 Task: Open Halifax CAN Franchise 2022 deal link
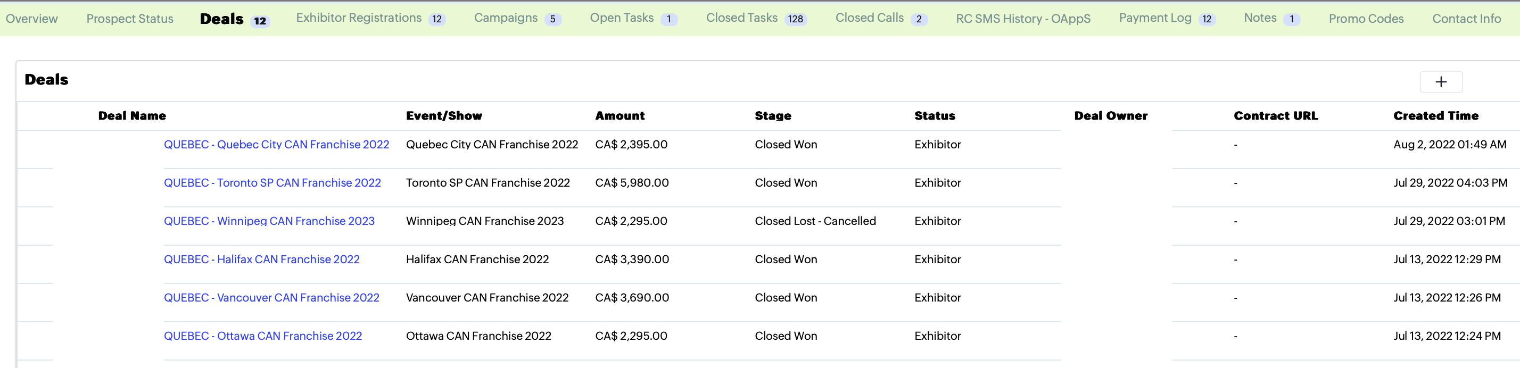pyautogui.click(x=261, y=260)
